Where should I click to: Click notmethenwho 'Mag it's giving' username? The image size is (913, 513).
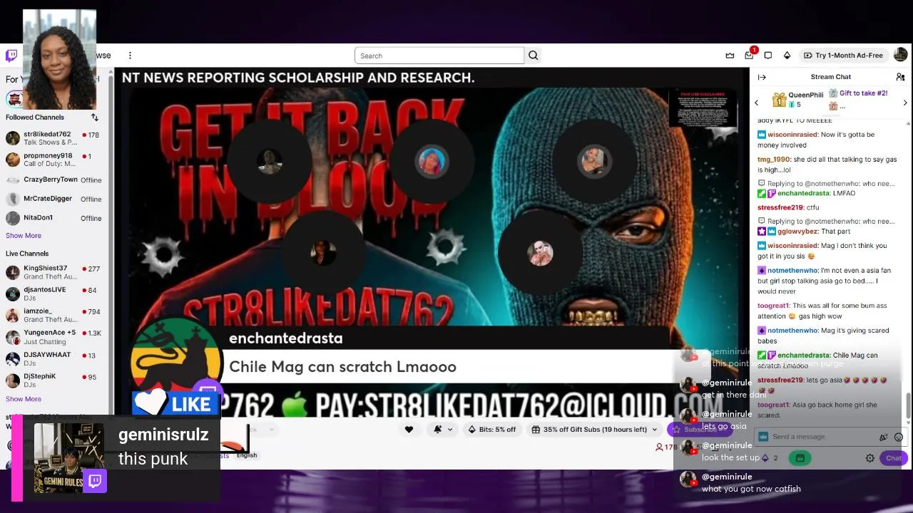pos(792,331)
